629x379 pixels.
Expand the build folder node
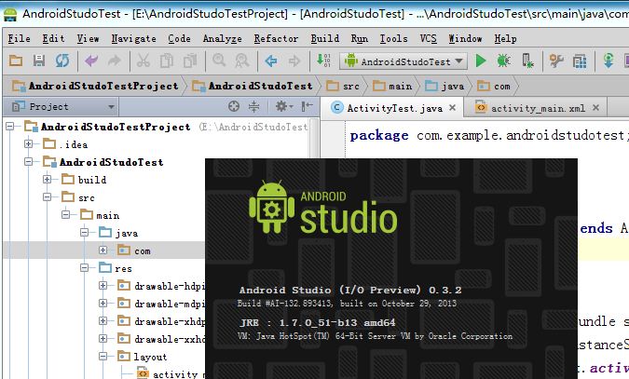click(x=47, y=180)
